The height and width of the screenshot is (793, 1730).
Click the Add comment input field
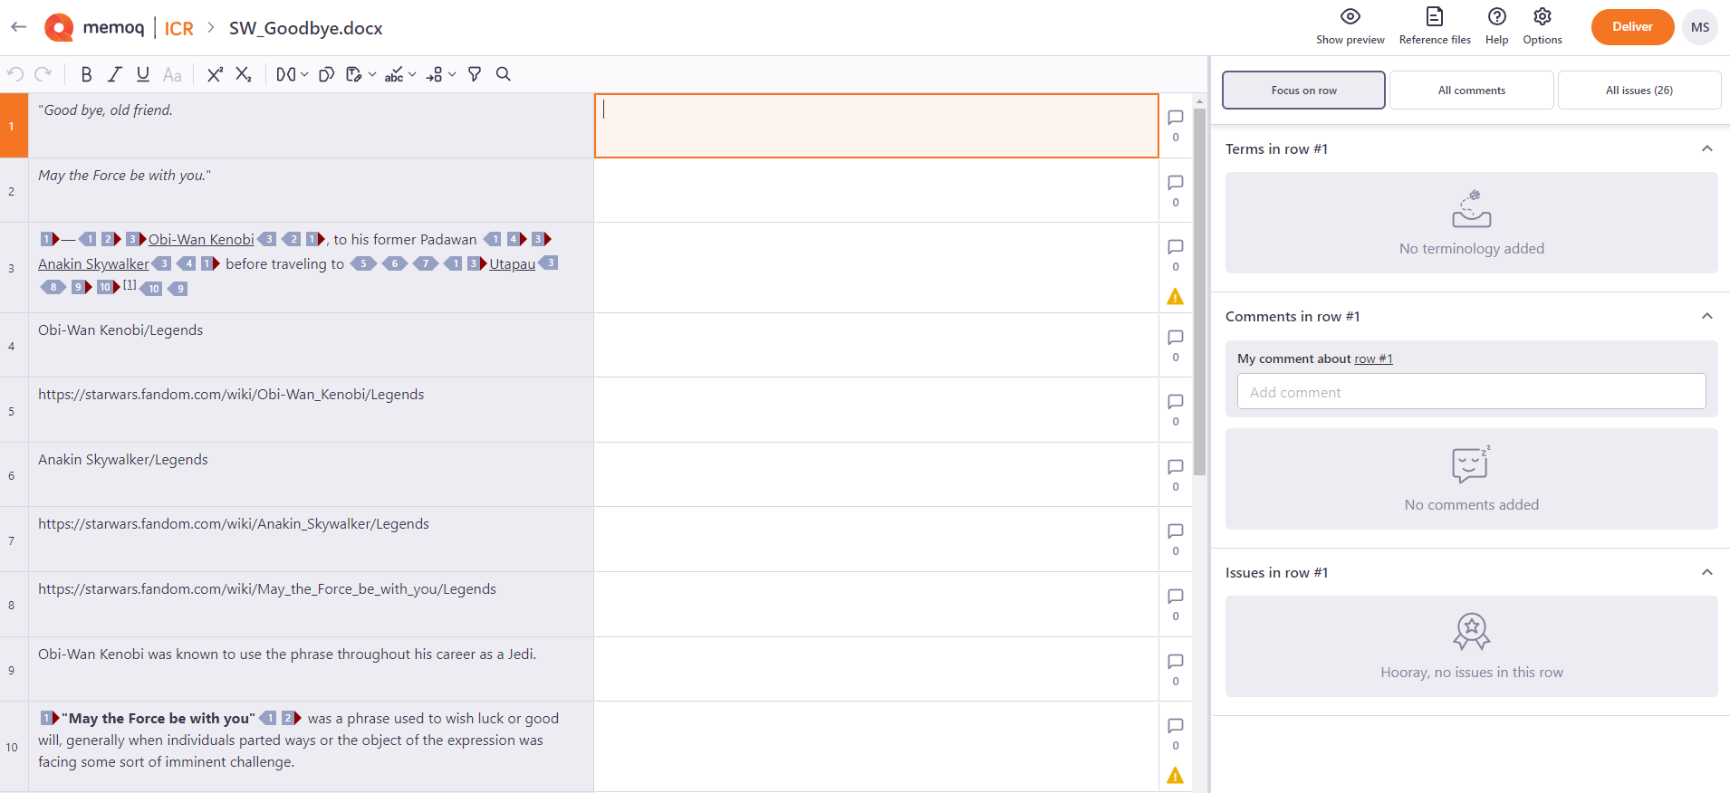(1471, 392)
